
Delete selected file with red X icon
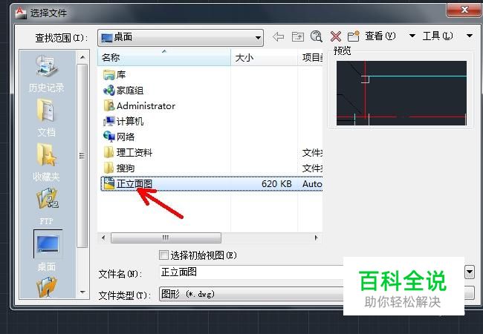[335, 36]
